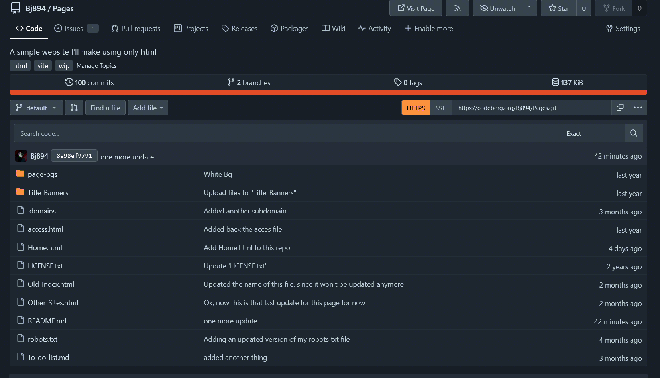The image size is (660, 378).
Task: Switch to Pull requests tab
Action: pyautogui.click(x=136, y=28)
